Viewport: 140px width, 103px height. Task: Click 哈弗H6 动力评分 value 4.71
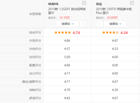[x=67, y=73]
